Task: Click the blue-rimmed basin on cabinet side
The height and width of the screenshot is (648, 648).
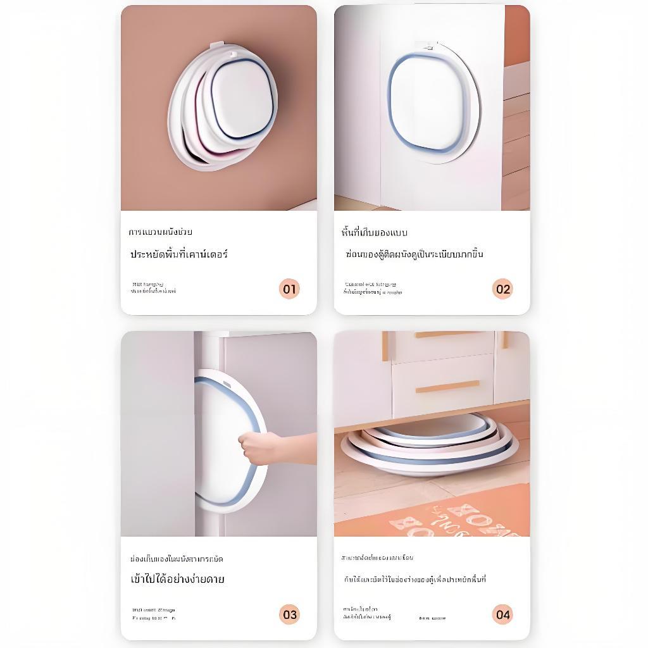Action: coord(434,103)
